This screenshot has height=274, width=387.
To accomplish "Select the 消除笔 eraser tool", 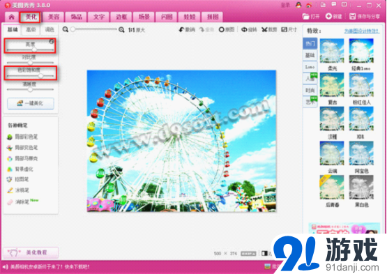I will pyautogui.click(x=22, y=202).
